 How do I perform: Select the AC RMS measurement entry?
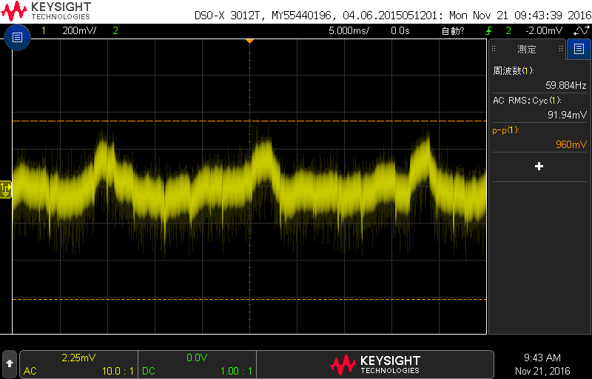[539, 107]
